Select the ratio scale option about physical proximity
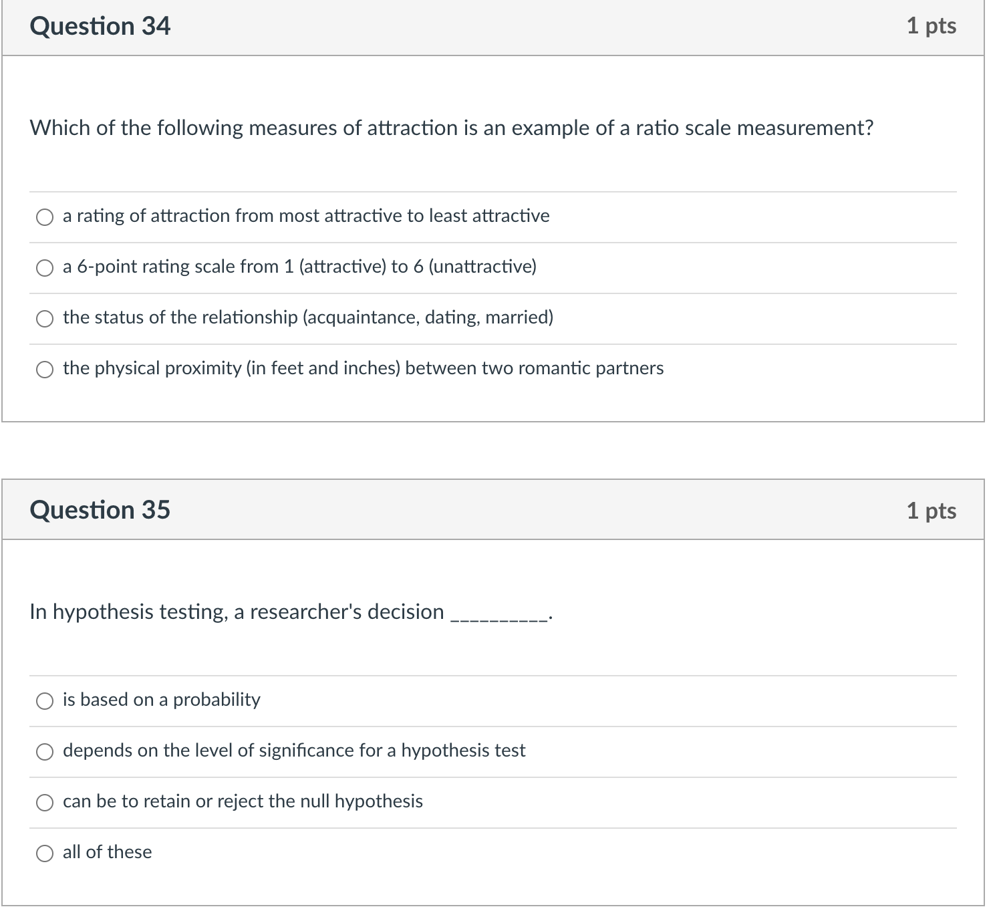997x921 pixels. pyautogui.click(x=44, y=368)
